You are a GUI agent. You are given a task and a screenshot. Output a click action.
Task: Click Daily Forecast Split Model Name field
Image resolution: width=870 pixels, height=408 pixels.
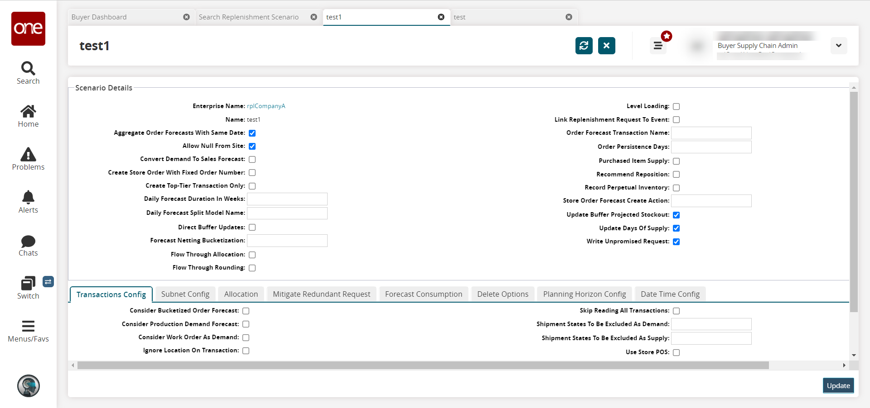pos(287,213)
